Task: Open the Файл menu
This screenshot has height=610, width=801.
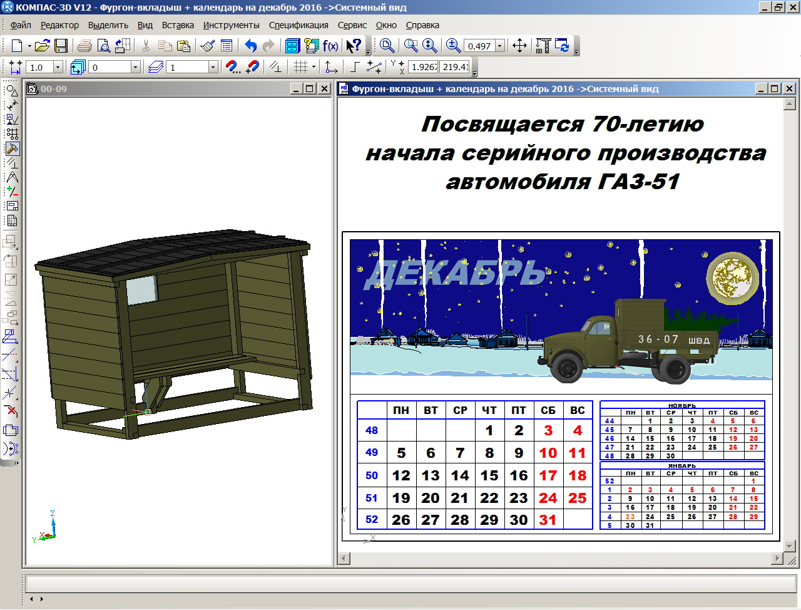Action: pos(21,25)
